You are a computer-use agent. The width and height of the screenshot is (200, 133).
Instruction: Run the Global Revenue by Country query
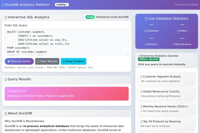(x=167, y=94)
